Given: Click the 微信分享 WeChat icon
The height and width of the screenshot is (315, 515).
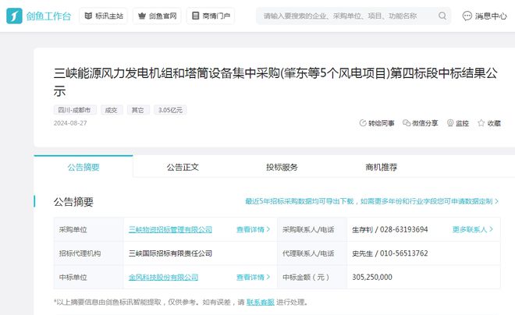Looking at the screenshot, I should tap(407, 123).
